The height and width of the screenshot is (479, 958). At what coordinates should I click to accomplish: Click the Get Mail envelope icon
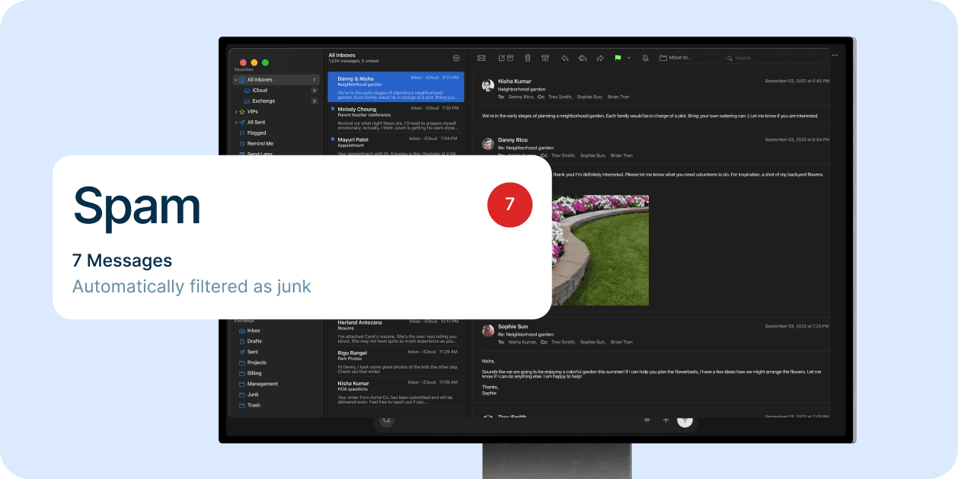point(481,58)
